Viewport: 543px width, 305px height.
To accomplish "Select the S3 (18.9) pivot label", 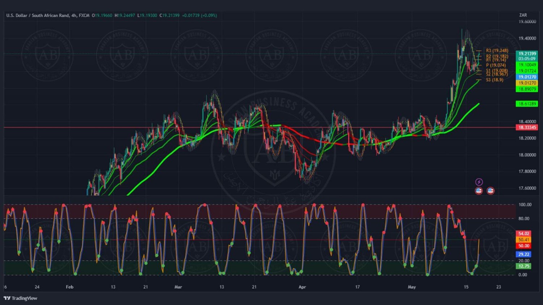I will click(x=494, y=80).
